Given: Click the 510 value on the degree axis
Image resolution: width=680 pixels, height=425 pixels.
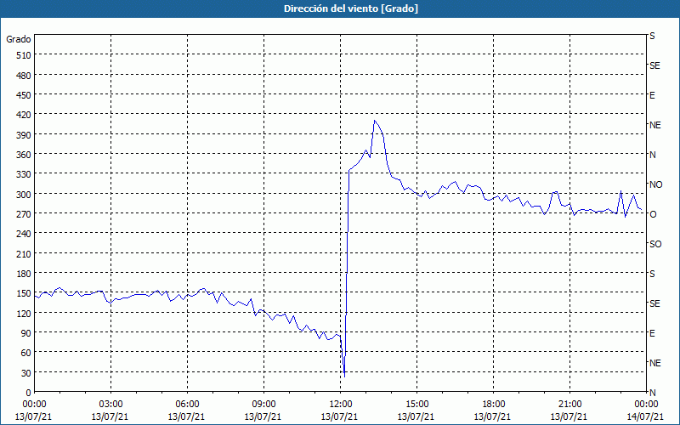Looking at the screenshot, I should 24,55.
